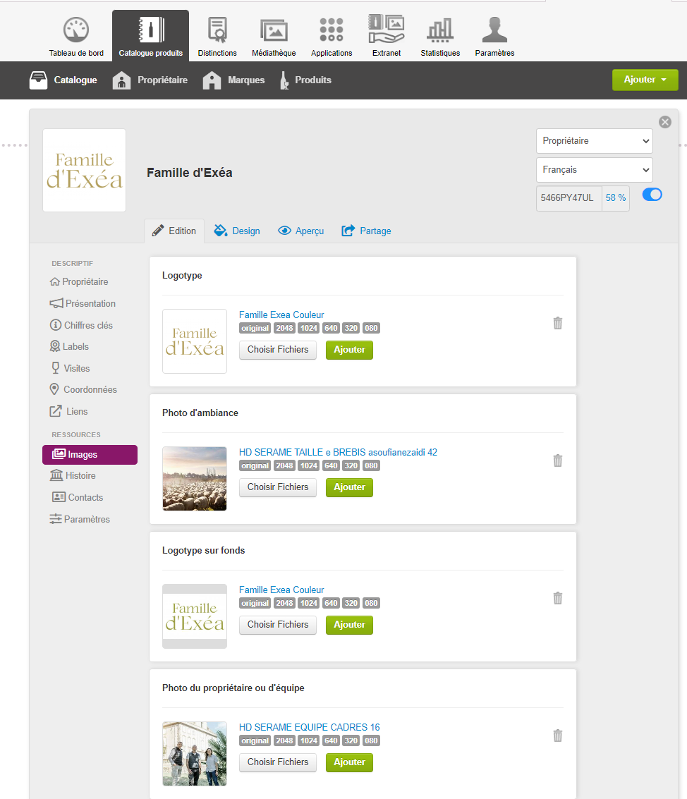The width and height of the screenshot is (687, 799).
Task: Open the sheep flock ambiance thumbnail
Action: point(194,479)
